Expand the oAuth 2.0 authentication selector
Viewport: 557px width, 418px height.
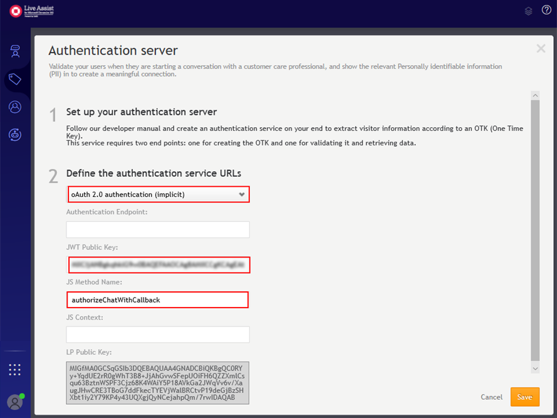pos(157,194)
